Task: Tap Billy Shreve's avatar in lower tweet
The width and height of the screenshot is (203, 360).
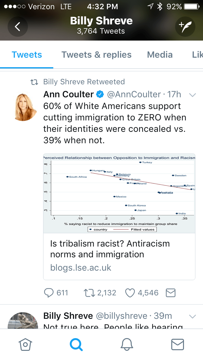Action: [23, 320]
